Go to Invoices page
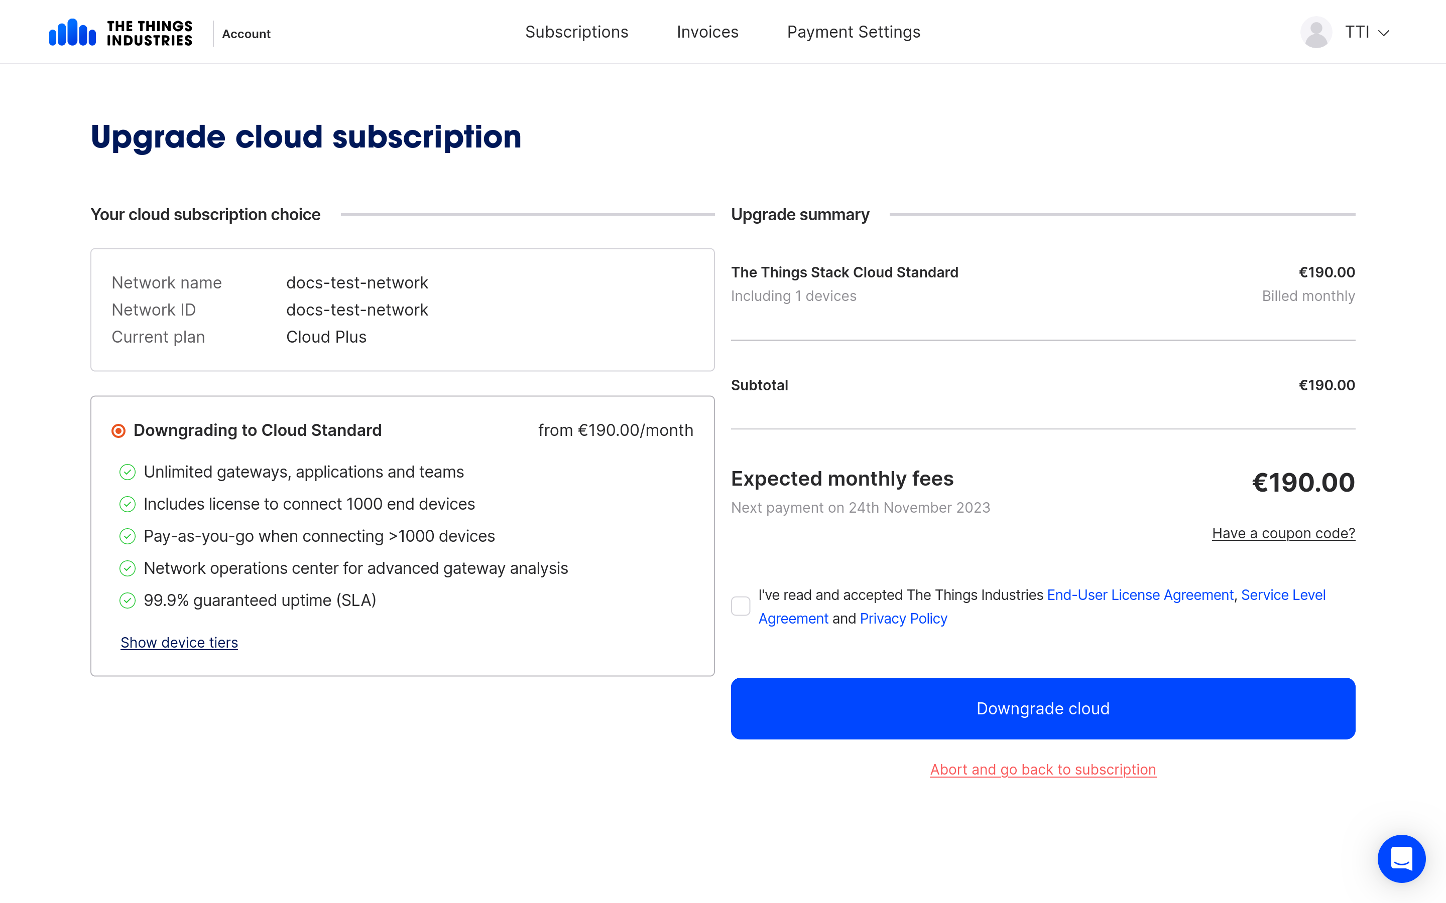The height and width of the screenshot is (903, 1446). click(707, 32)
